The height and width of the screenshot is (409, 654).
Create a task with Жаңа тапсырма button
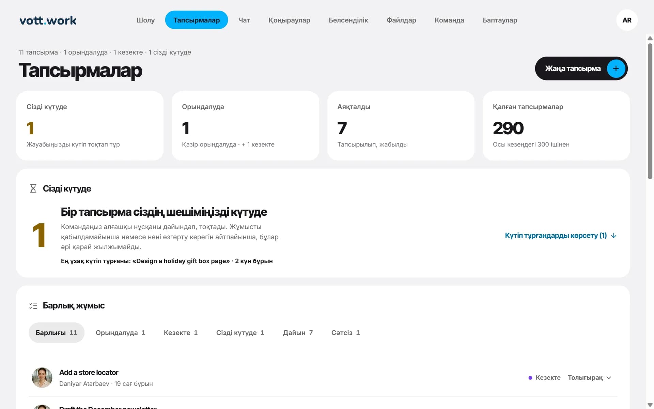point(581,69)
